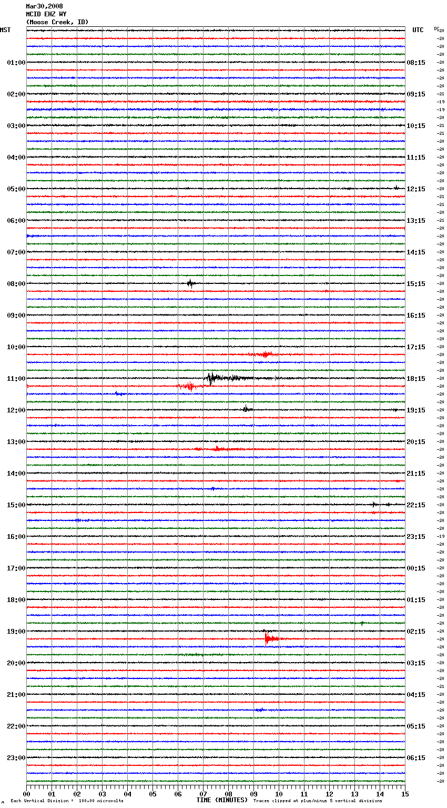The width and height of the screenshot is (447, 808).
Task: Click the 17:15 UTC label
Action: coord(416,347)
